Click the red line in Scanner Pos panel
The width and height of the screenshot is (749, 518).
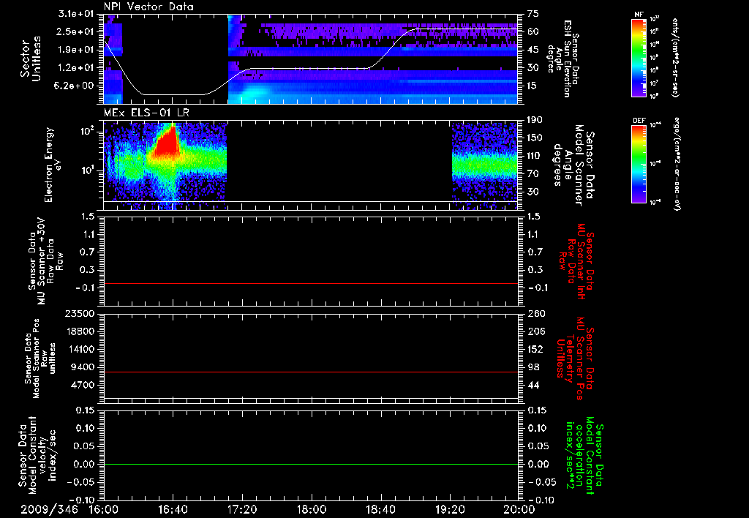[x=310, y=372]
